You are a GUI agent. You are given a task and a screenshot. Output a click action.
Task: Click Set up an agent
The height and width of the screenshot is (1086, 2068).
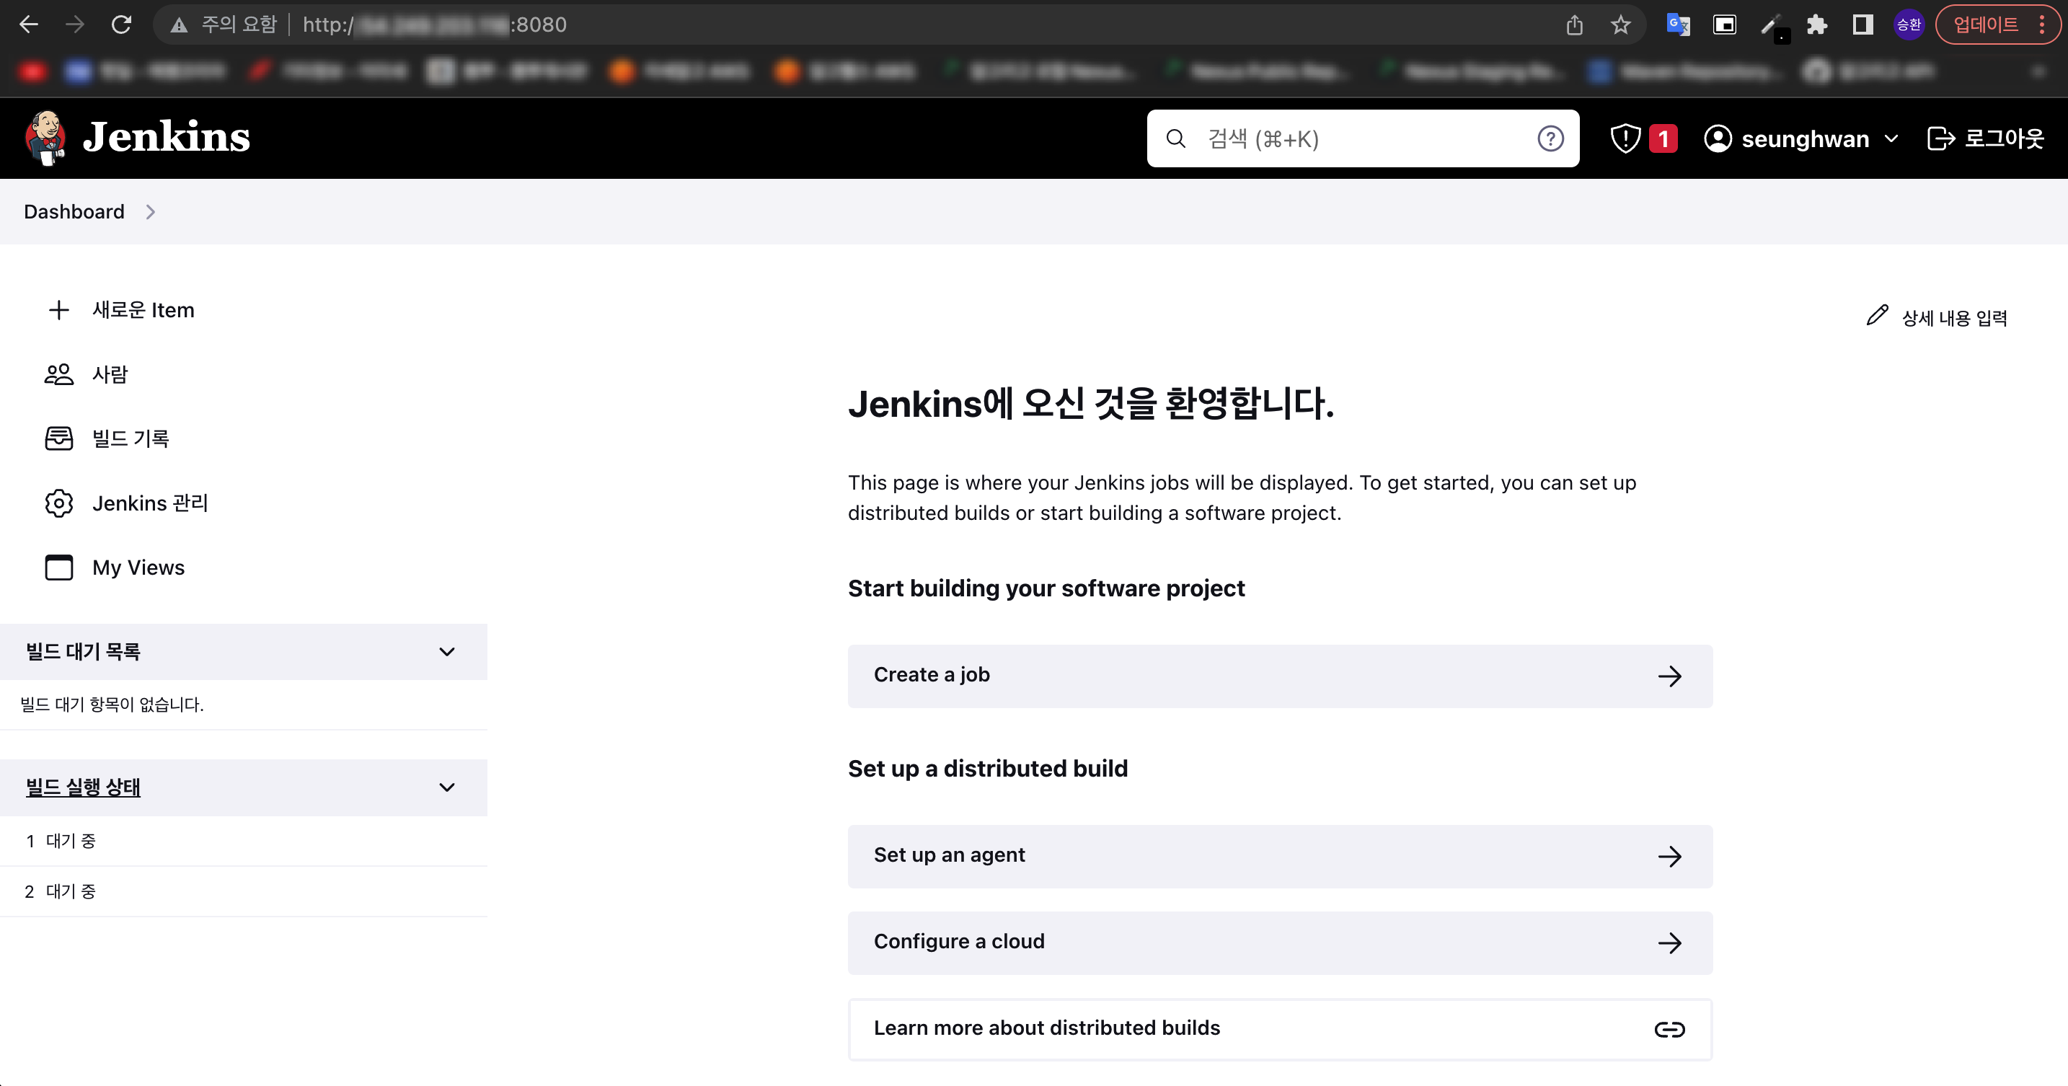[x=1280, y=856]
